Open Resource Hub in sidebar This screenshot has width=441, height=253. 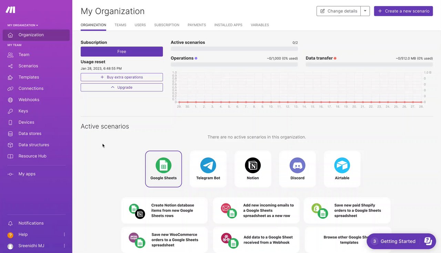point(36,156)
